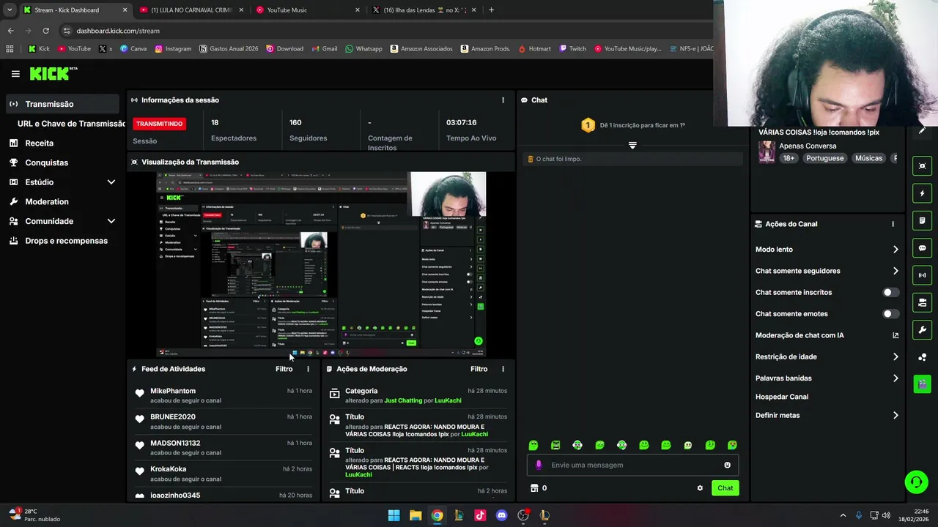Toggle Chat somente inscritos switch
938x527 pixels.
coord(890,292)
